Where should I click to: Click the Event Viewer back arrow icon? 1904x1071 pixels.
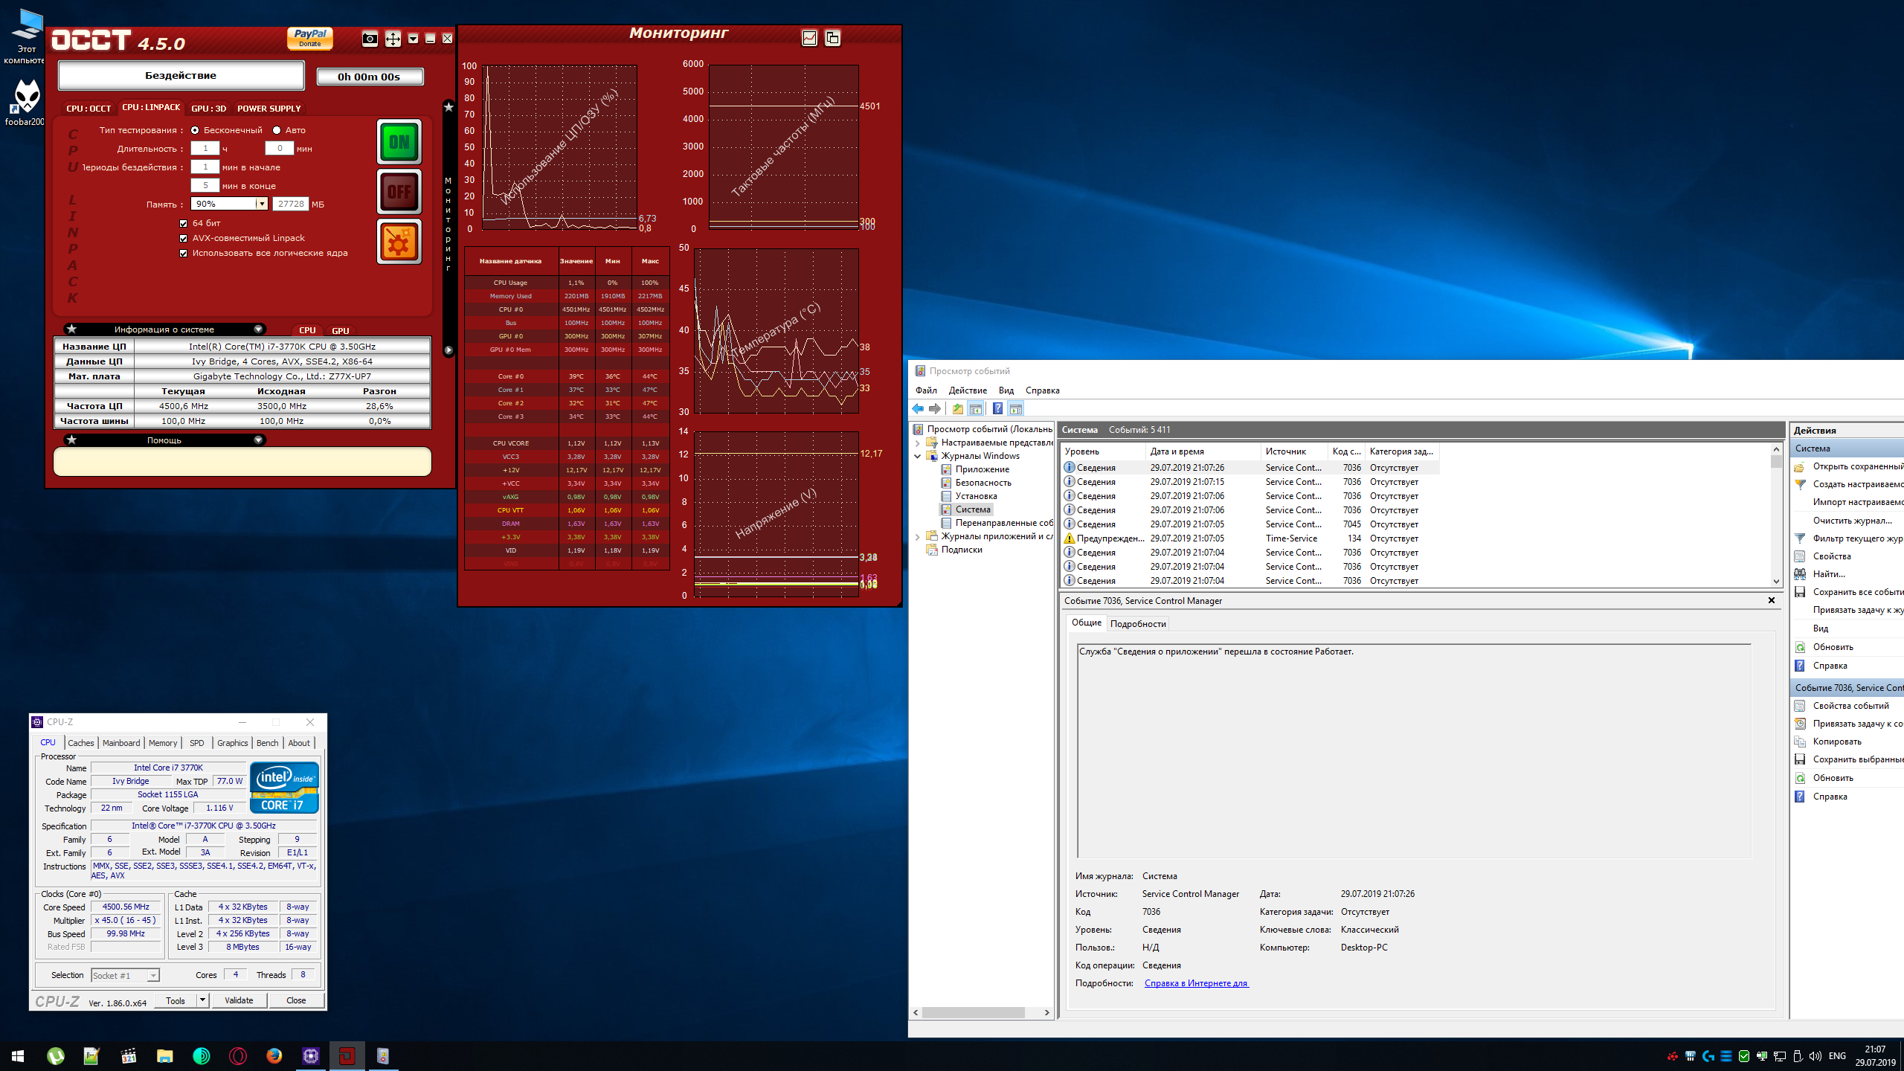(918, 408)
